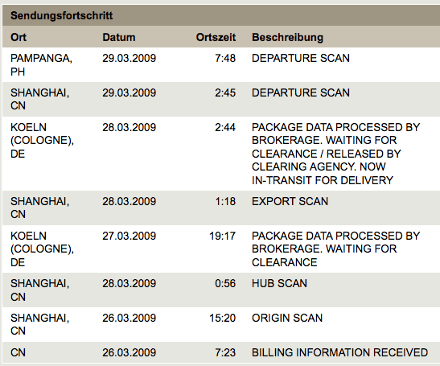Click the DEPARTURE SCAN text in the Pampanga row

[301, 58]
